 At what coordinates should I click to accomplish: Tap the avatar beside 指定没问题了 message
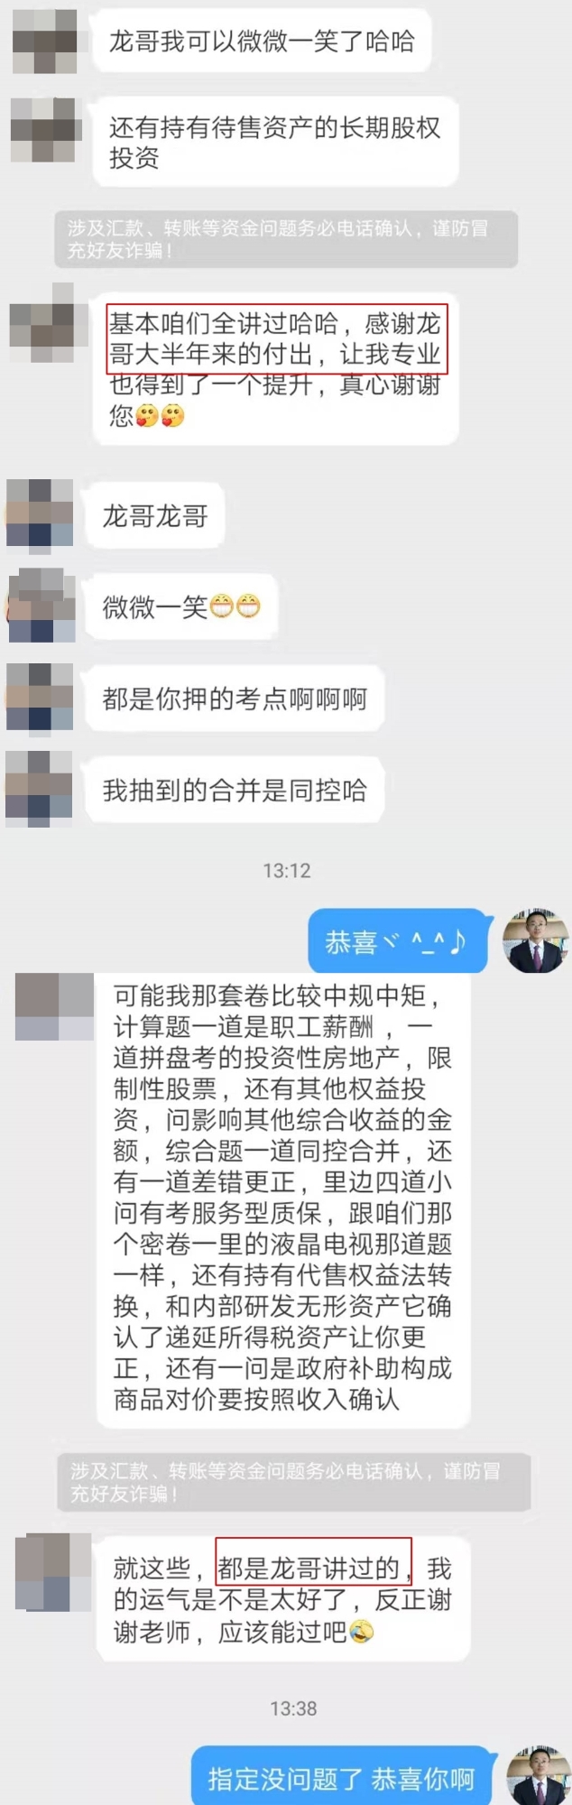[x=538, y=1775]
